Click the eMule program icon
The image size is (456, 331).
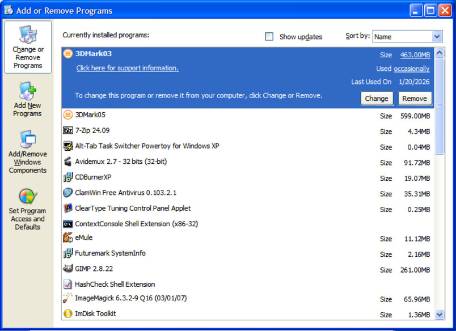pos(68,238)
